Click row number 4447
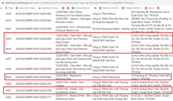 8,59
